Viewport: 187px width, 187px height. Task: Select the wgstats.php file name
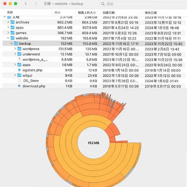(x=32, y=70)
